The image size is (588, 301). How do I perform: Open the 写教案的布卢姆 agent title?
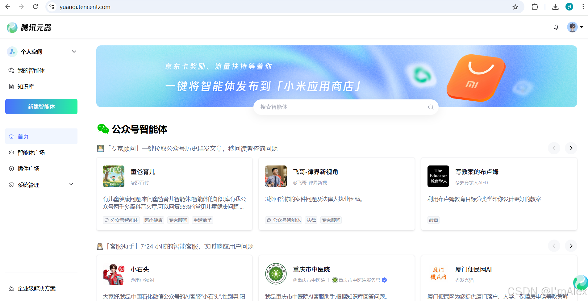coord(477,172)
